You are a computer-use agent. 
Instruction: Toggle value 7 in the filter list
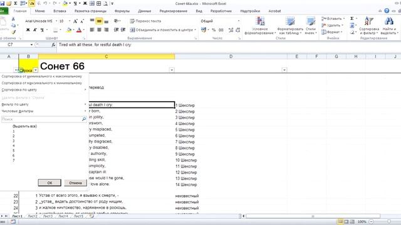click(14, 160)
